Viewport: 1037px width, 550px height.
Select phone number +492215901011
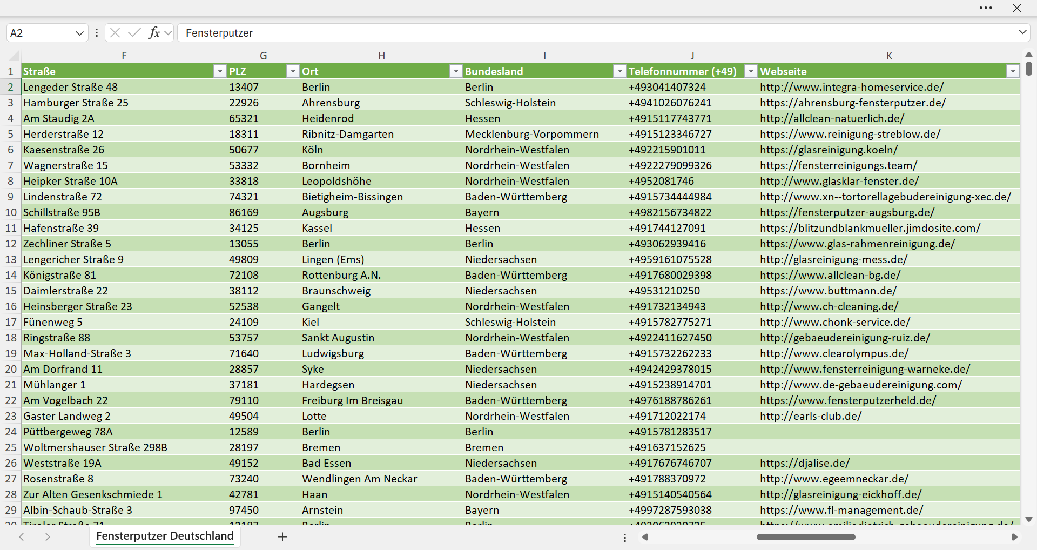(x=692, y=150)
